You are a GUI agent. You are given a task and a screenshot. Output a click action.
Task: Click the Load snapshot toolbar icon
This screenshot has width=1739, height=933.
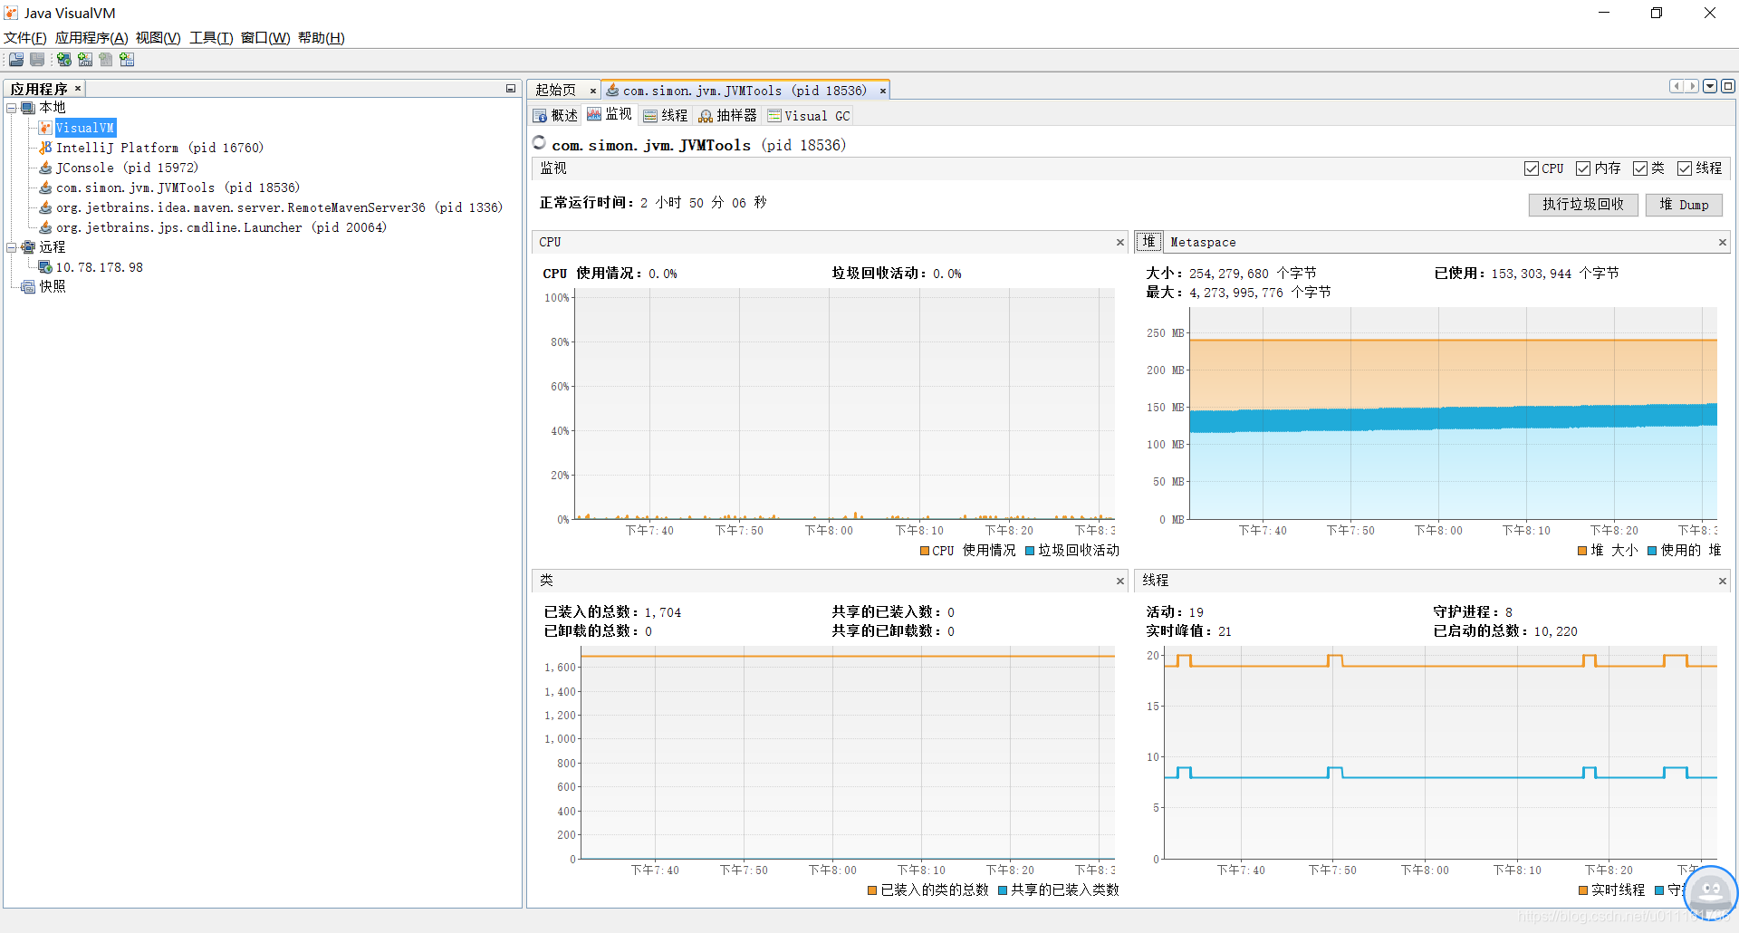click(16, 60)
